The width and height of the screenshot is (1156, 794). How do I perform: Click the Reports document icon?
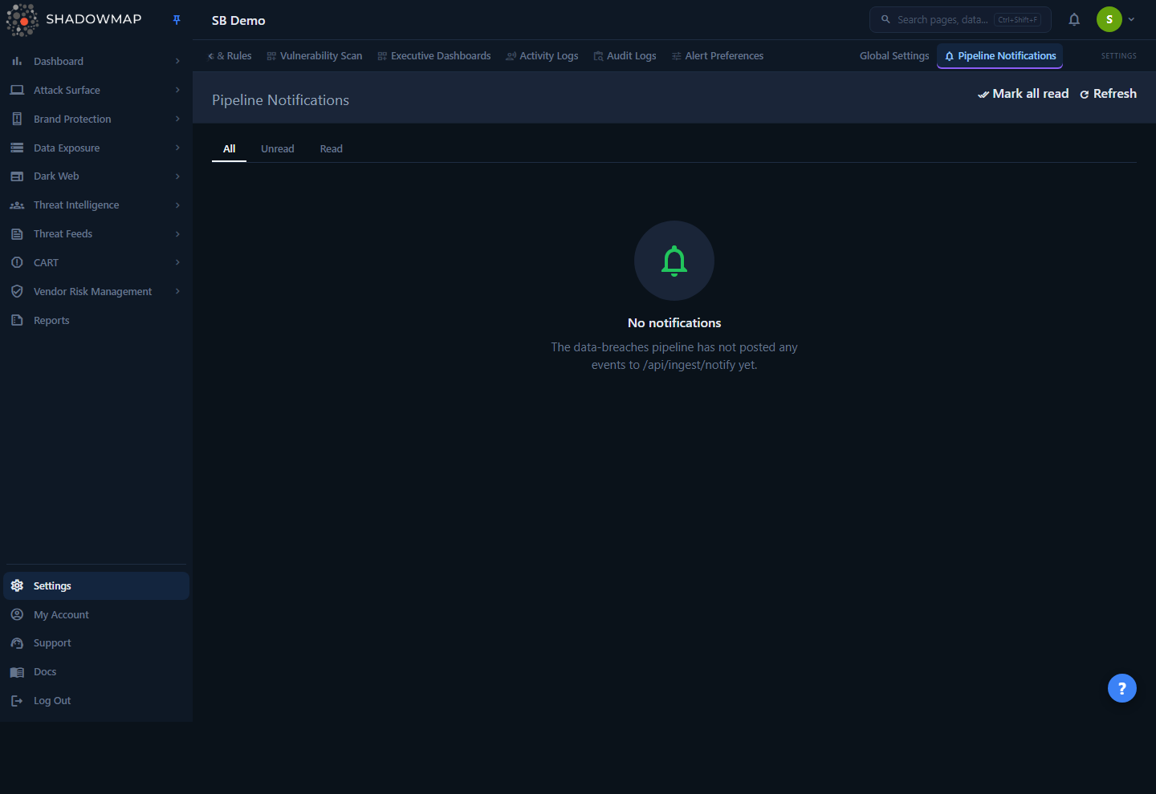point(17,320)
